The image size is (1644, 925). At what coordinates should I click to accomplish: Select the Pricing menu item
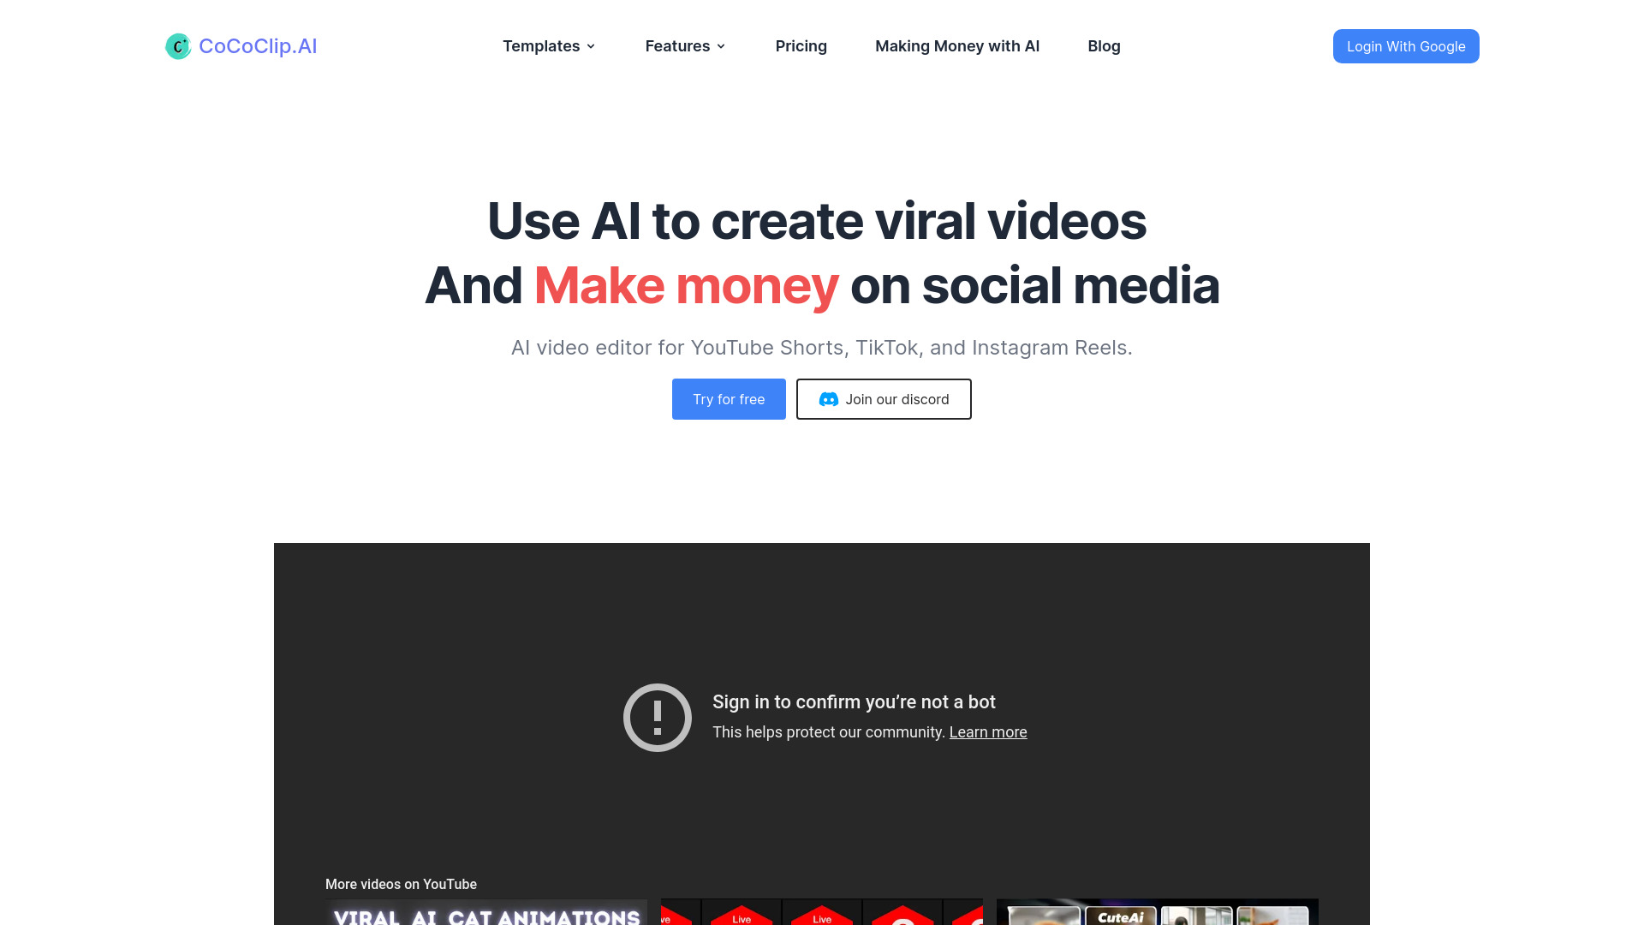coord(801,45)
